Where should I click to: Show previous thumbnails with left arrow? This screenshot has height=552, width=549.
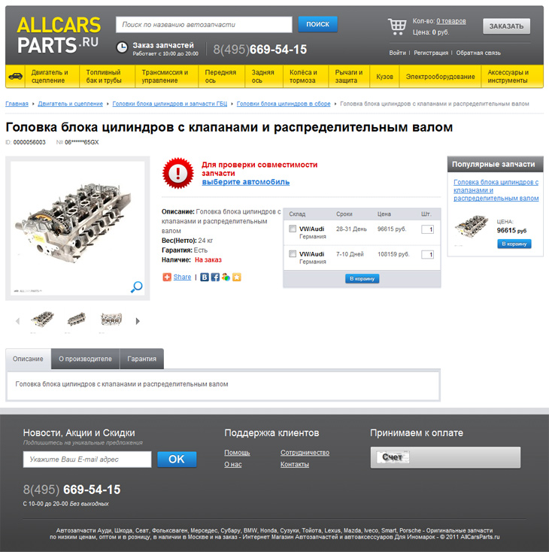click(x=17, y=321)
